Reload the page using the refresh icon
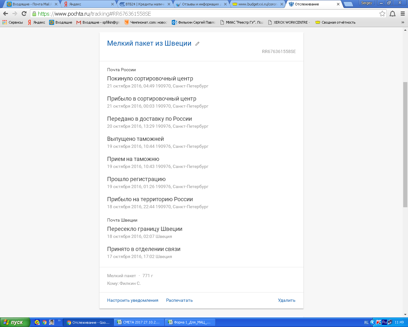 pyautogui.click(x=24, y=14)
